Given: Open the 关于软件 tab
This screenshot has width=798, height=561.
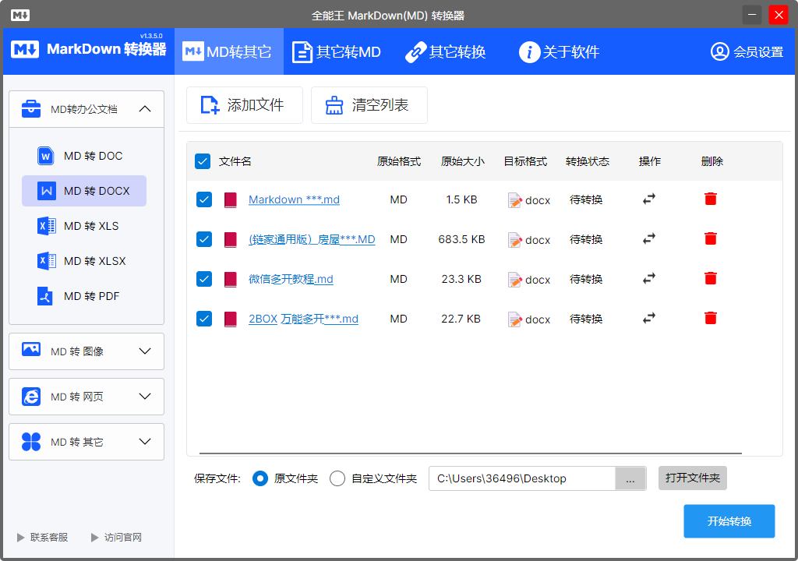Looking at the screenshot, I should (x=559, y=51).
